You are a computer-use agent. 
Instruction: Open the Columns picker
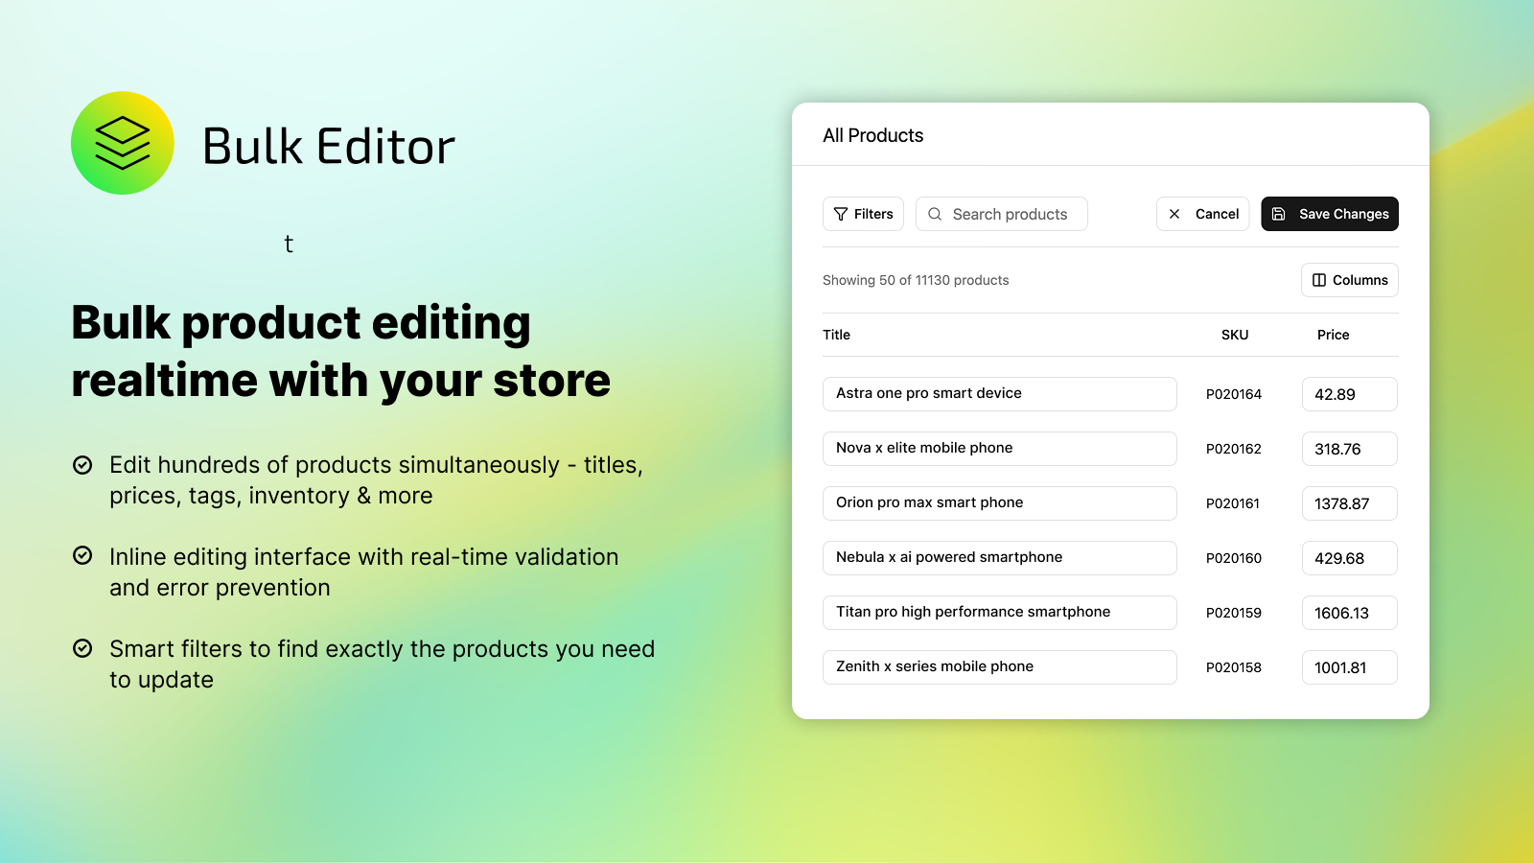coord(1350,280)
